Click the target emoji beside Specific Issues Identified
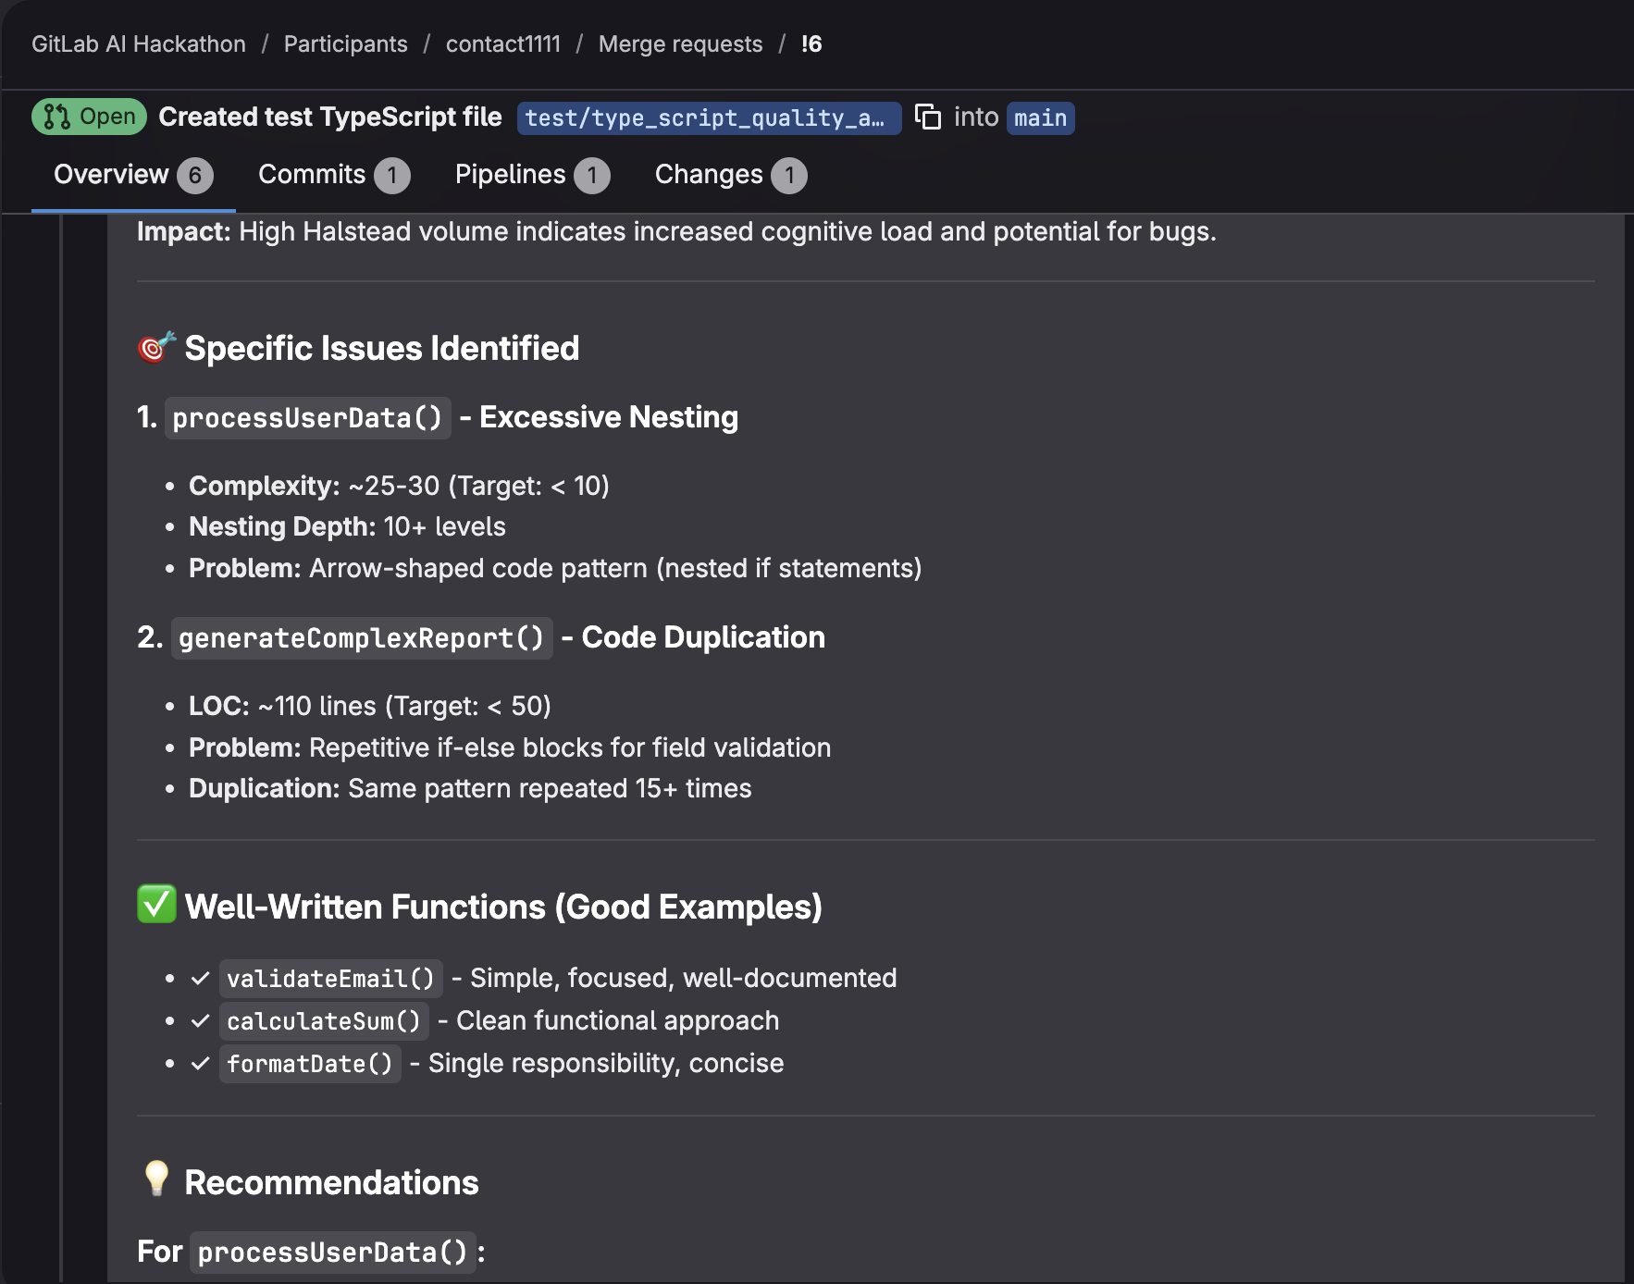1634x1284 pixels. pyautogui.click(x=156, y=347)
